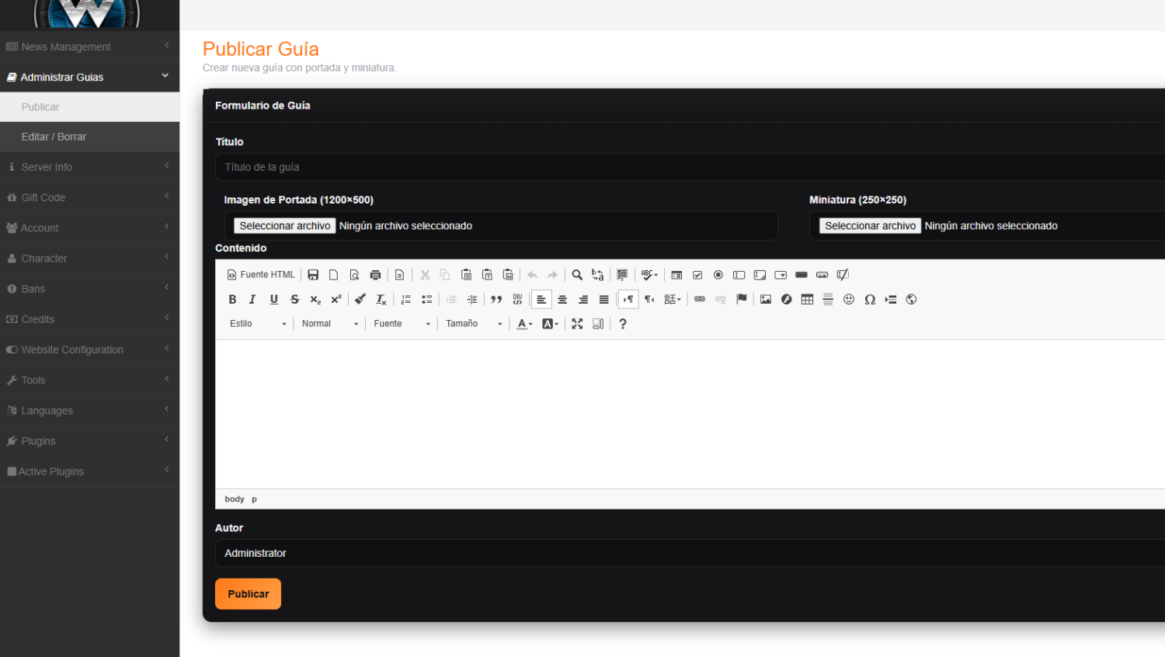Toggle the numbered list formatting
This screenshot has height=657, width=1165.
tap(405, 299)
